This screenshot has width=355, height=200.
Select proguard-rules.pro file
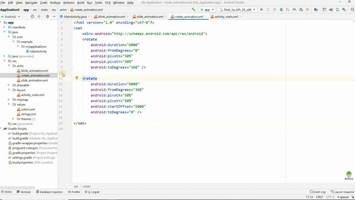25,148
